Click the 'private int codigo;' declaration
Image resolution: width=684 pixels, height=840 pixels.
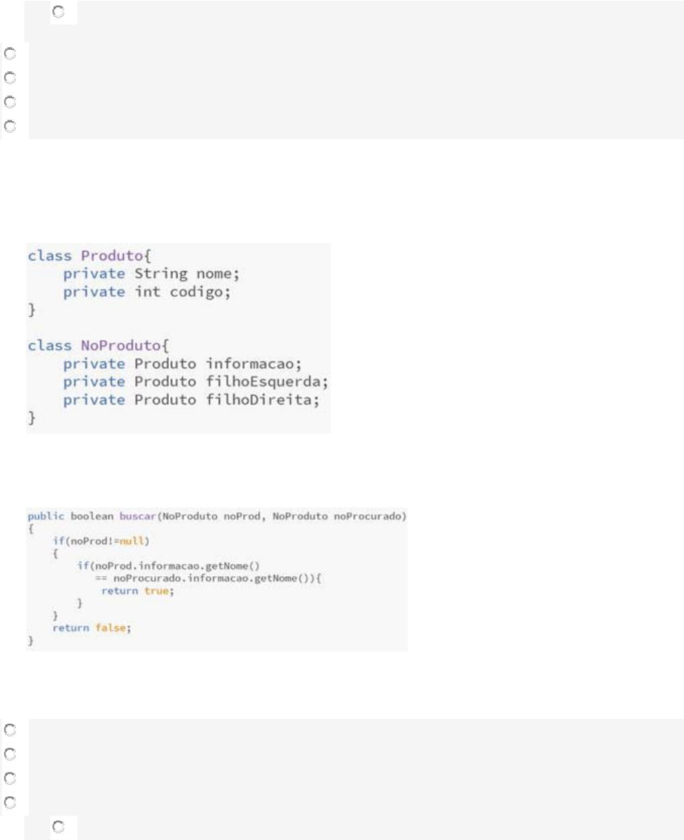[147, 292]
